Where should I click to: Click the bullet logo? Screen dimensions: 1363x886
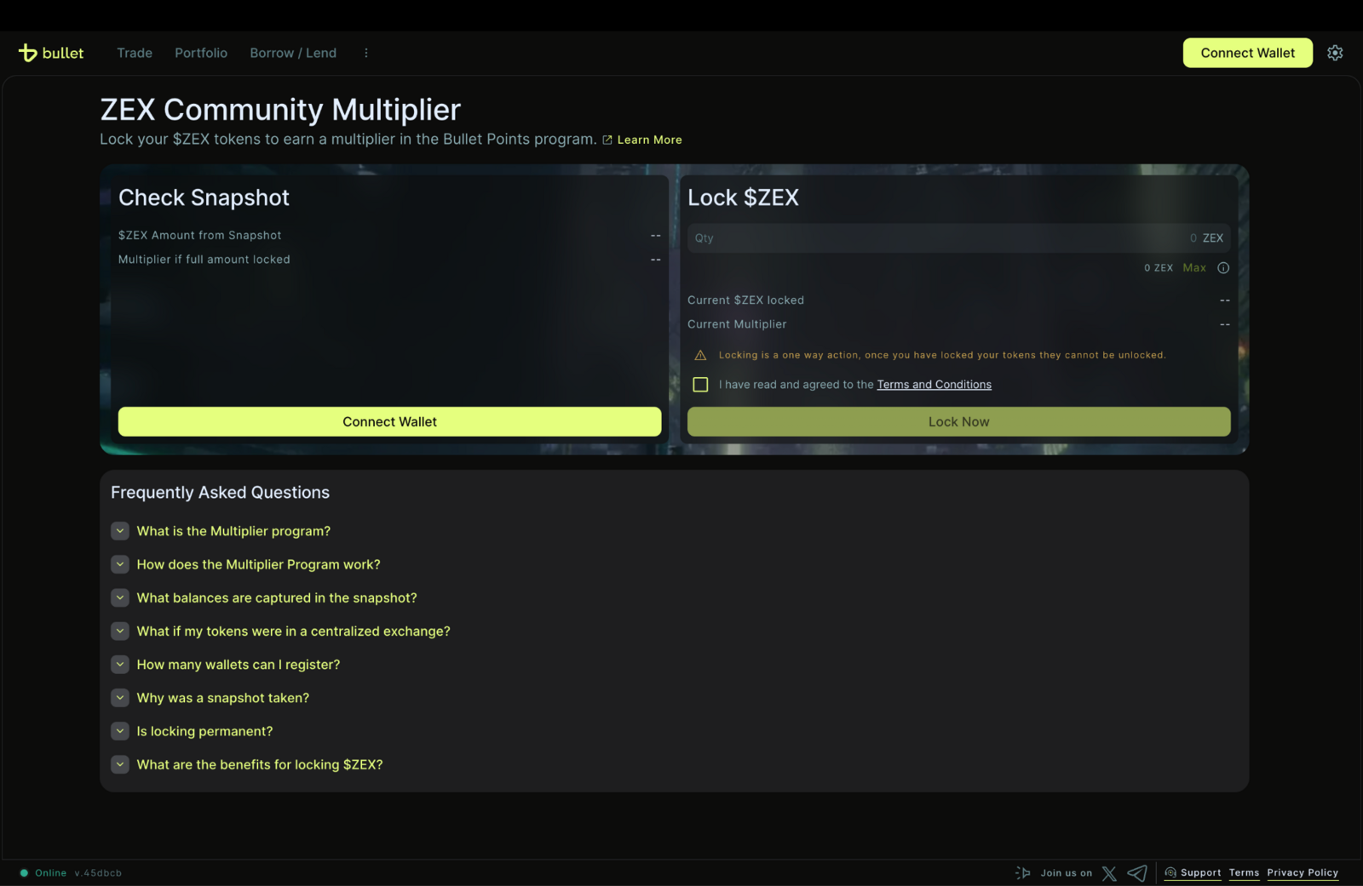[51, 53]
